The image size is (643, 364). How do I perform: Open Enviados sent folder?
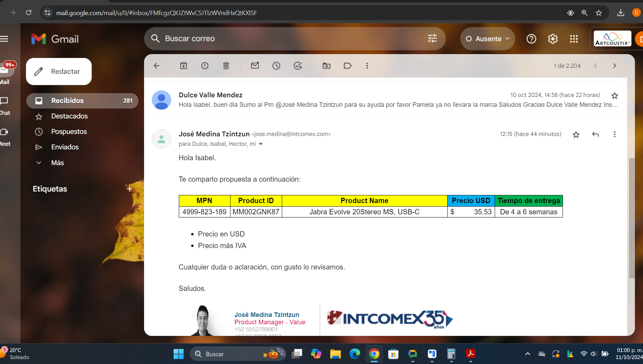(65, 147)
